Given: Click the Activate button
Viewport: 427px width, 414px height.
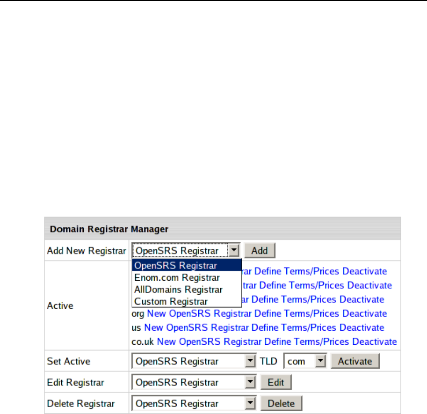Looking at the screenshot, I should (x=355, y=361).
